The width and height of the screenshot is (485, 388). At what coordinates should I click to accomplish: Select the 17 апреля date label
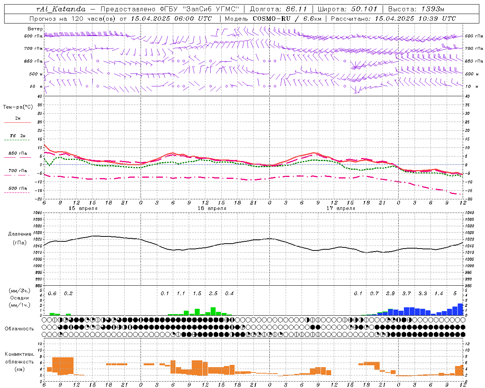pyautogui.click(x=341, y=208)
